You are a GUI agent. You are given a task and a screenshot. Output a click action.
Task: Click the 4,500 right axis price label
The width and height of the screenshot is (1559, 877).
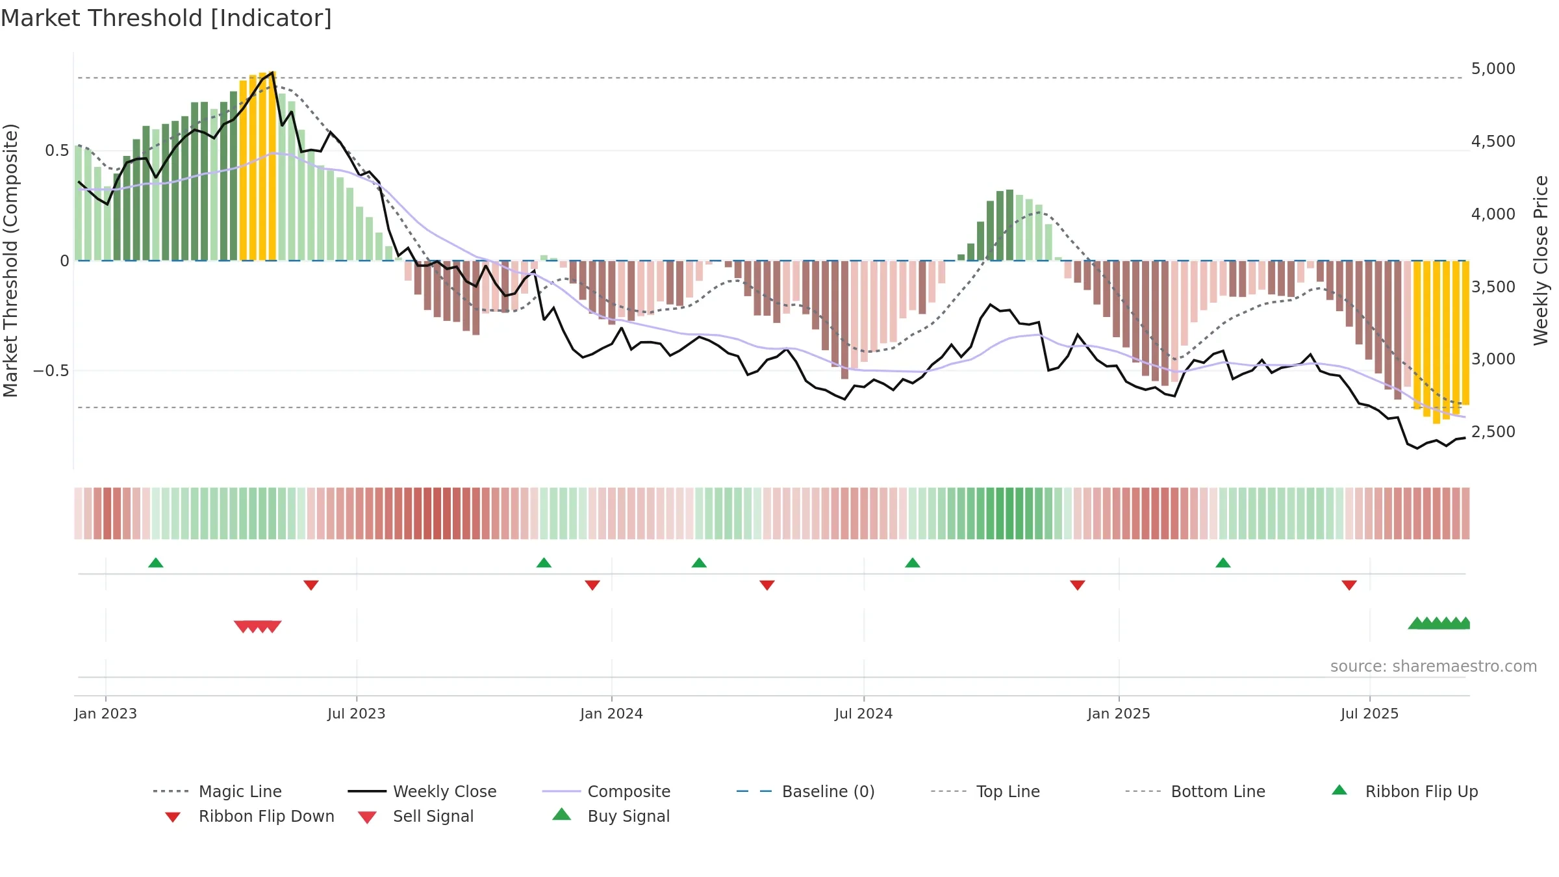point(1493,142)
